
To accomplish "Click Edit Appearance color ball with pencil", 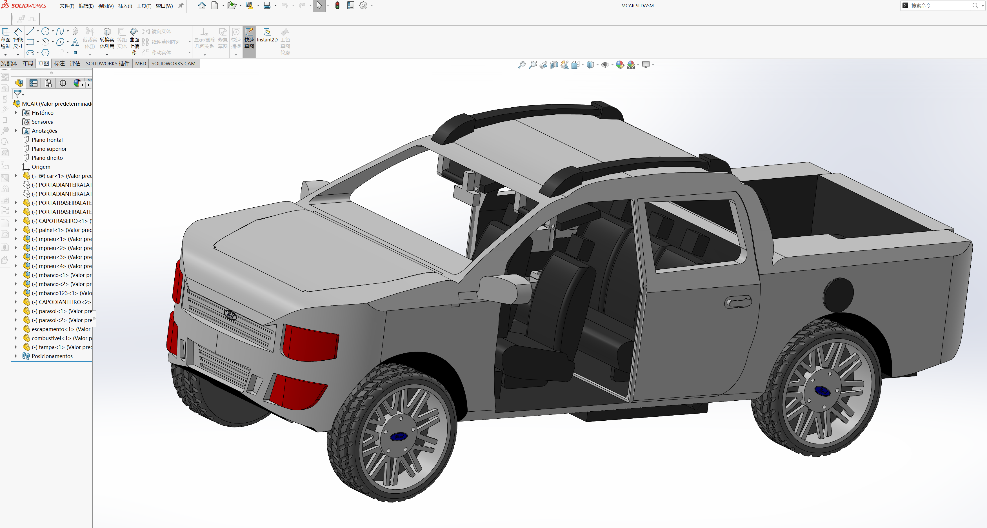I will point(620,65).
